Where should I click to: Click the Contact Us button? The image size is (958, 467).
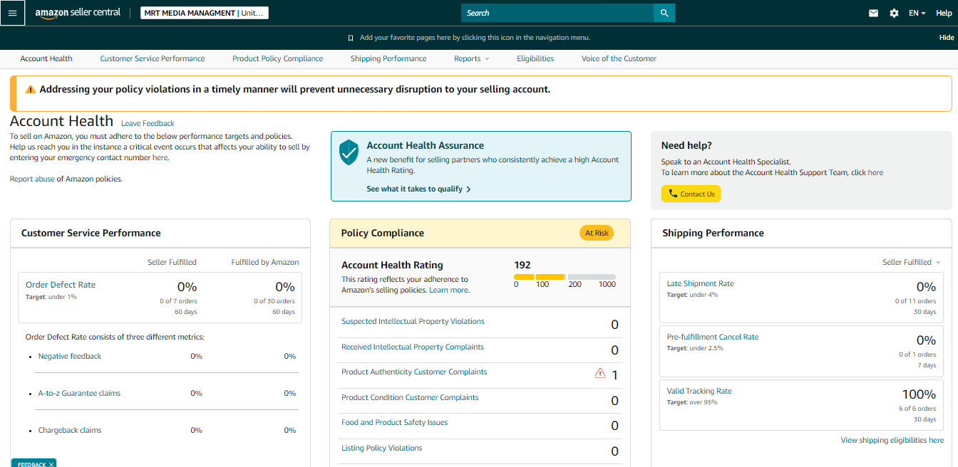pos(691,194)
